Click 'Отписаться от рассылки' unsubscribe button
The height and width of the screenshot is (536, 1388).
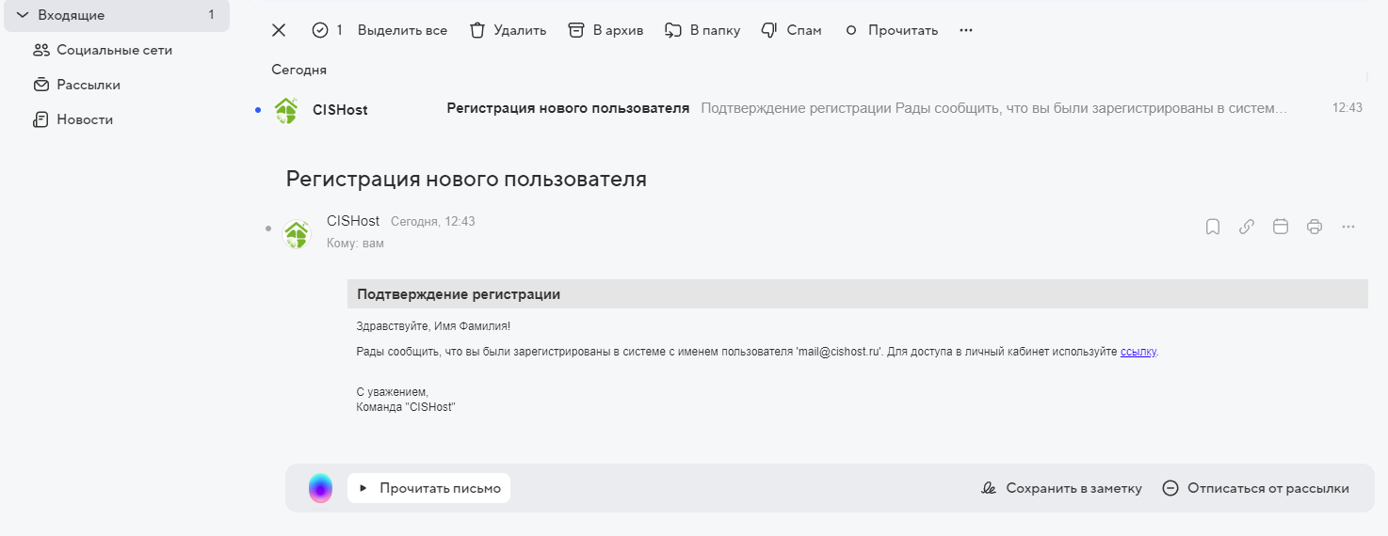pos(1256,488)
